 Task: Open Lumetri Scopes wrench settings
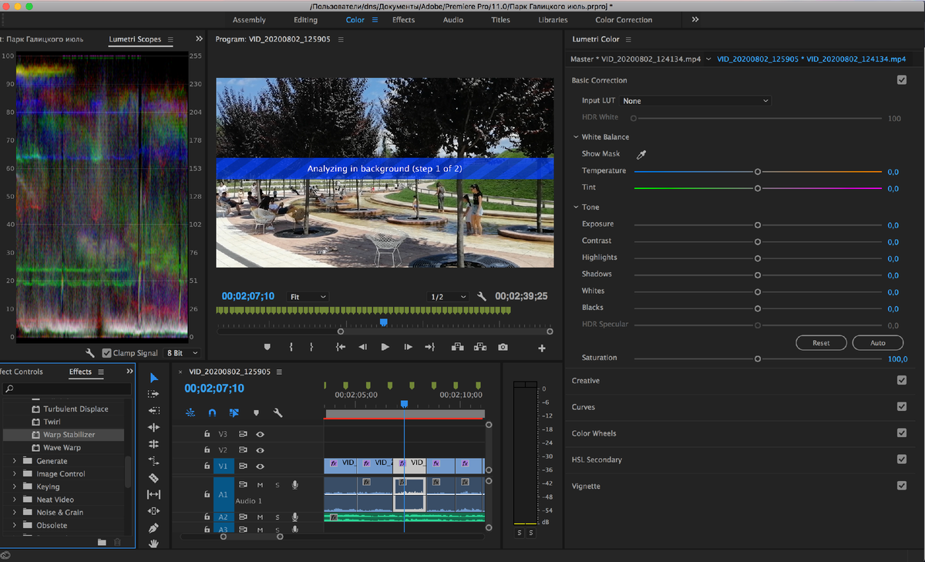(x=90, y=353)
